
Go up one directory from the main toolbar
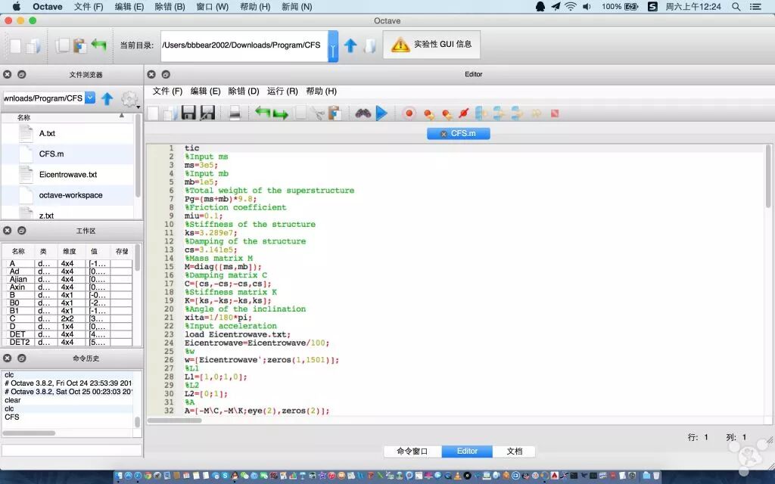pyautogui.click(x=350, y=45)
